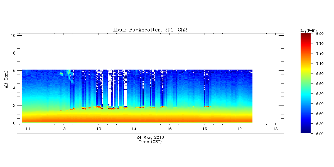Click the colorbar value '6.20'

(320, 94)
